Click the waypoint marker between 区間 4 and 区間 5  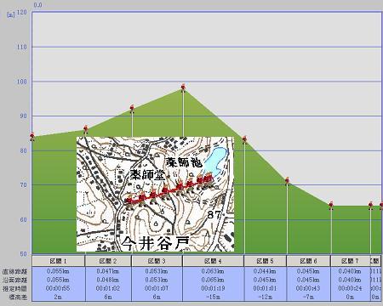click(244, 139)
